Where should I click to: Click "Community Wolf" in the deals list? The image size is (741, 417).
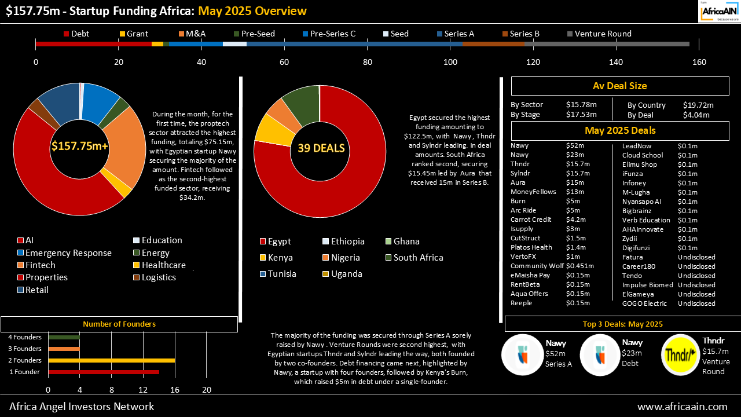click(537, 266)
